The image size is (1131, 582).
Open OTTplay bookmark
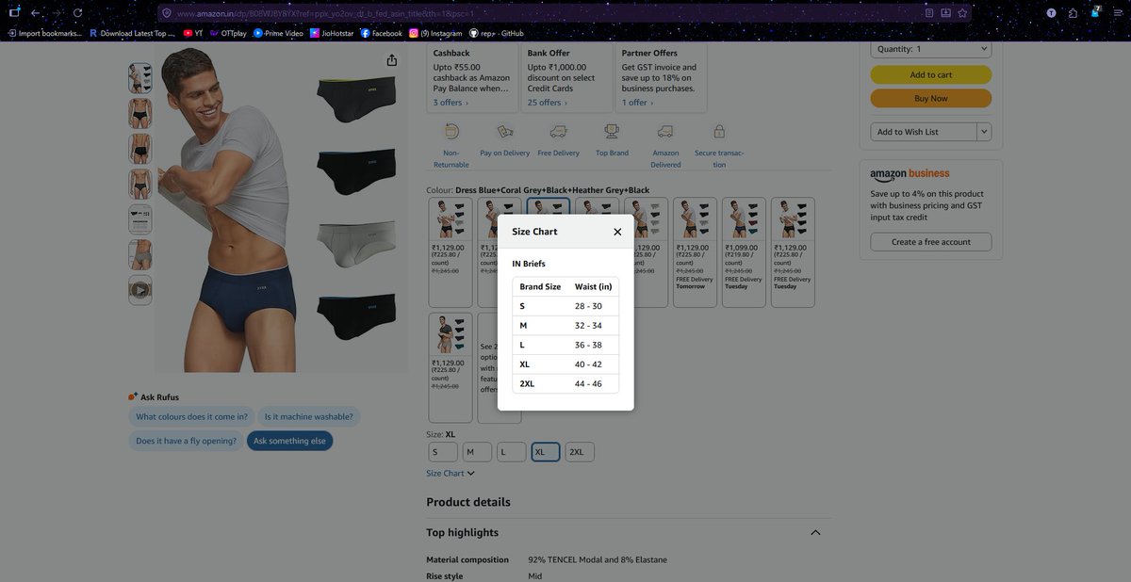pos(228,33)
